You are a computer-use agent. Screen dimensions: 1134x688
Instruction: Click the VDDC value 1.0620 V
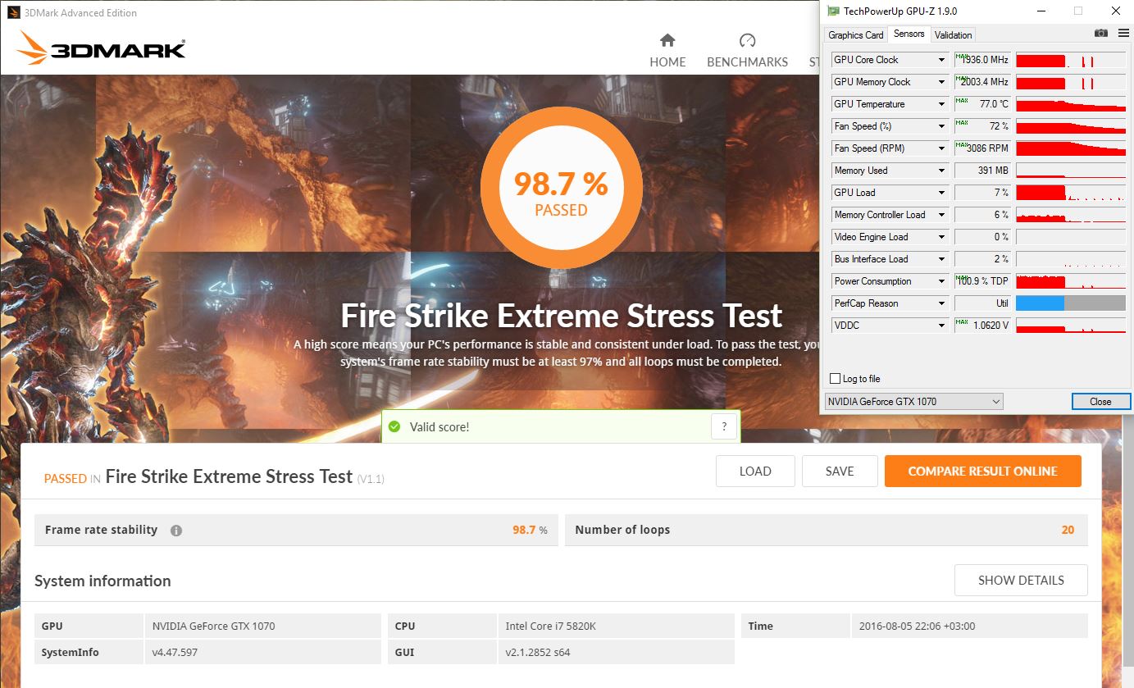pyautogui.click(x=982, y=326)
